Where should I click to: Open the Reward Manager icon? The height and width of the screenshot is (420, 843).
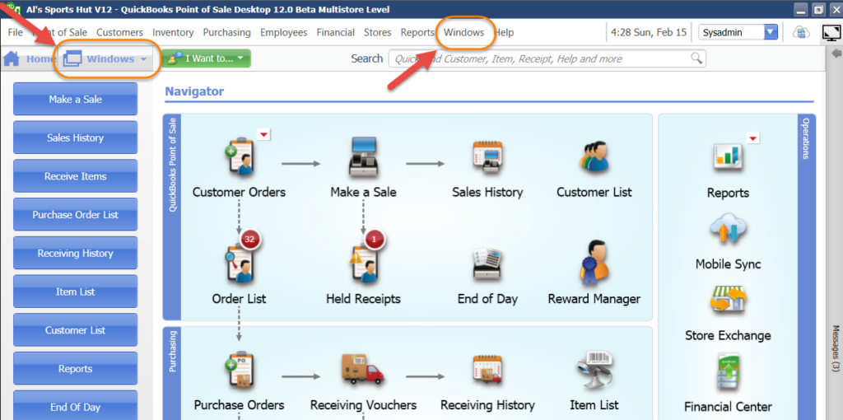coord(594,262)
